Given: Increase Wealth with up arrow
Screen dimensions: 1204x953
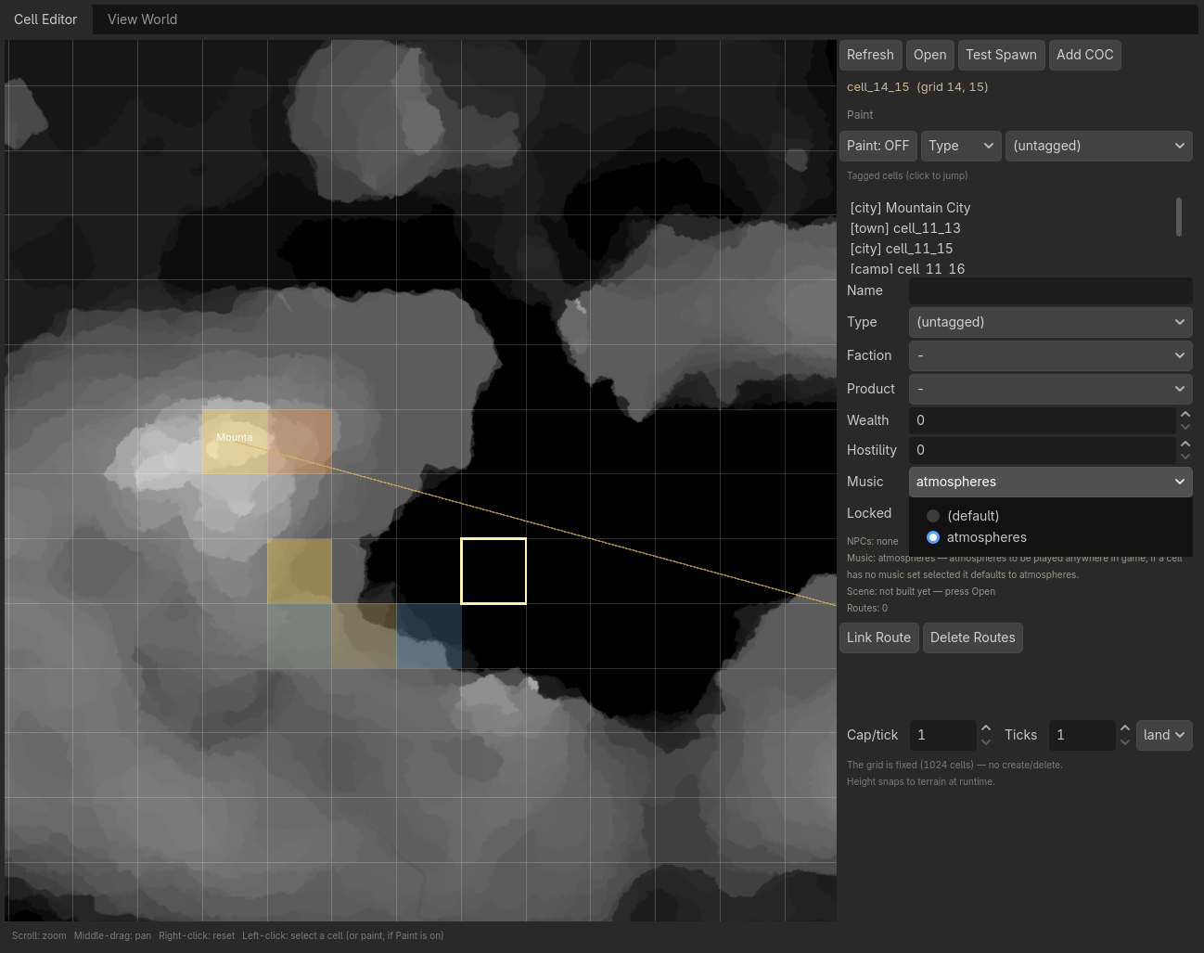Looking at the screenshot, I should (1185, 414).
